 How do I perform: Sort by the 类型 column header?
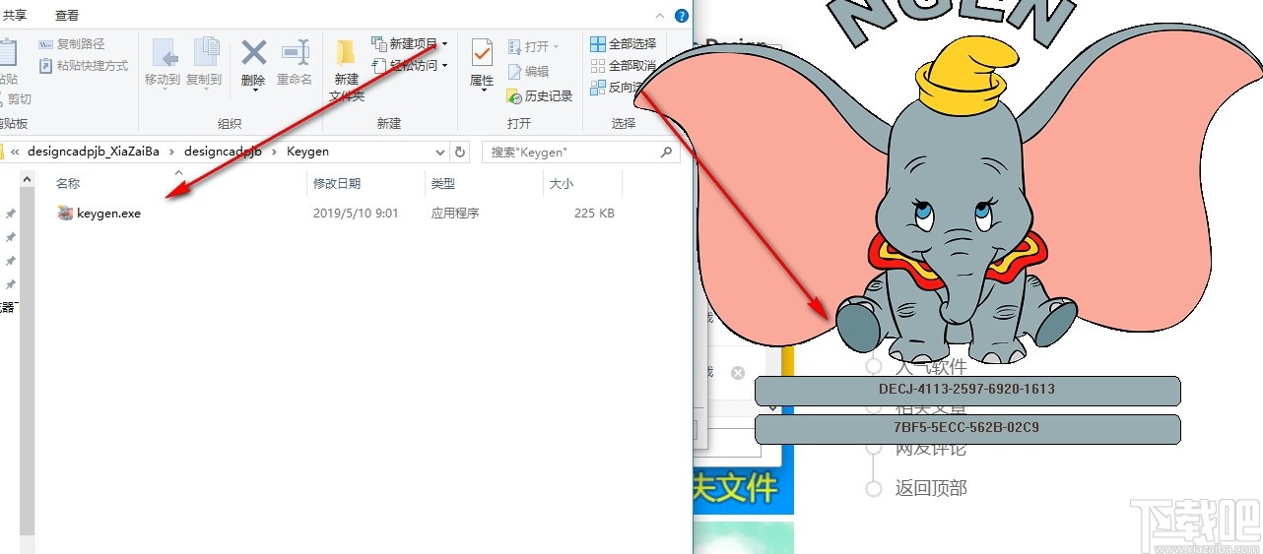tap(442, 184)
